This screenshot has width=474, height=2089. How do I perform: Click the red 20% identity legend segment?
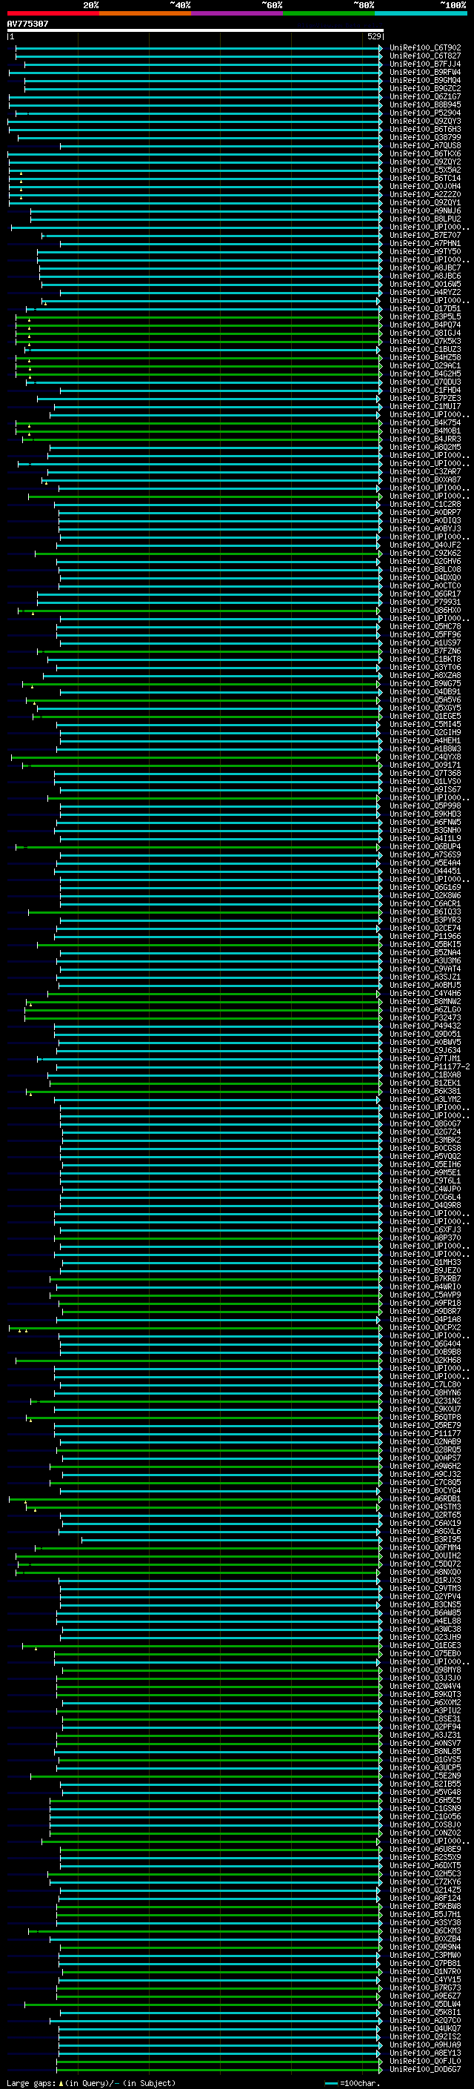(x=53, y=14)
